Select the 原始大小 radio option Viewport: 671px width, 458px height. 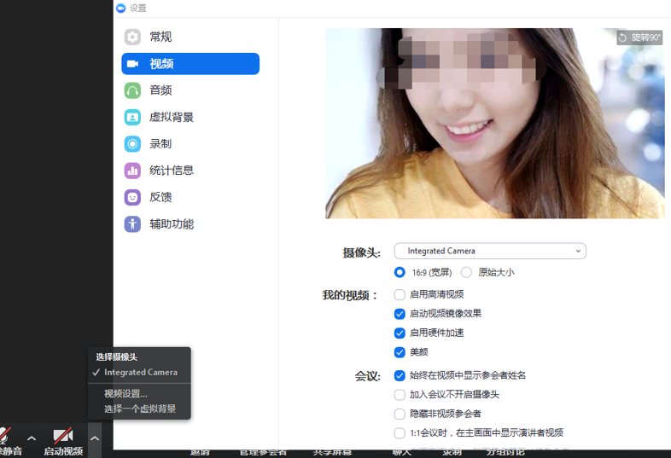(466, 272)
